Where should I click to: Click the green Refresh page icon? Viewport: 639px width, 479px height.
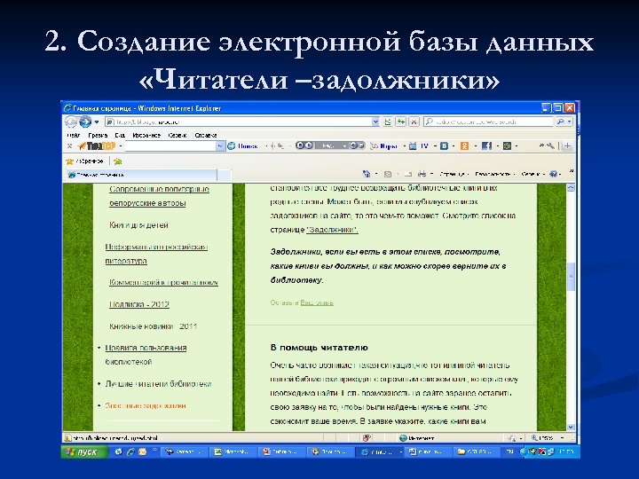click(x=401, y=122)
